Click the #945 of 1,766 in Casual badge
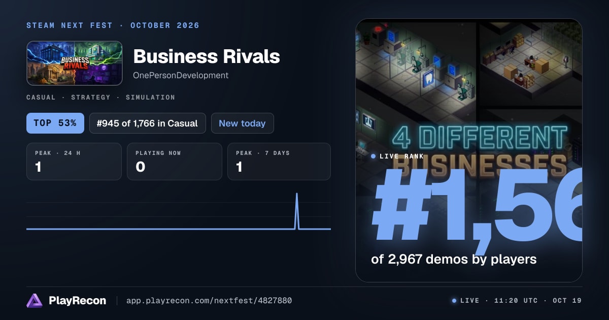Viewport: 609px width, 320px height. point(147,123)
